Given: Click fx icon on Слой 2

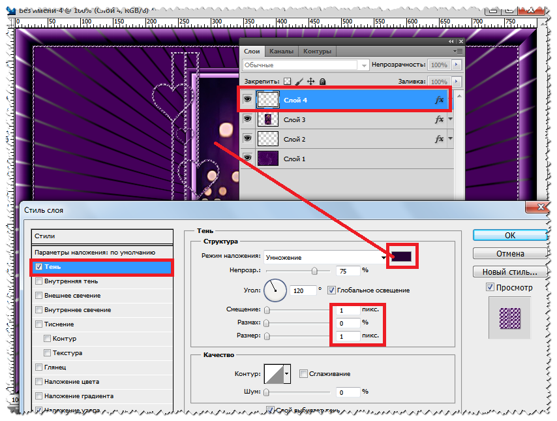Looking at the screenshot, I should point(440,139).
